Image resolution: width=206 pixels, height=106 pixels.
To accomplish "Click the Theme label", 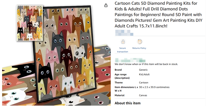I will 119,83.
